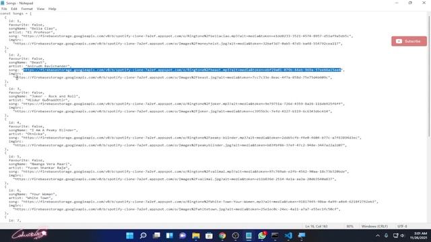Screen dimensions: 431x242
Task: Open File Explorer from the taskbar
Action: click(196, 235)
